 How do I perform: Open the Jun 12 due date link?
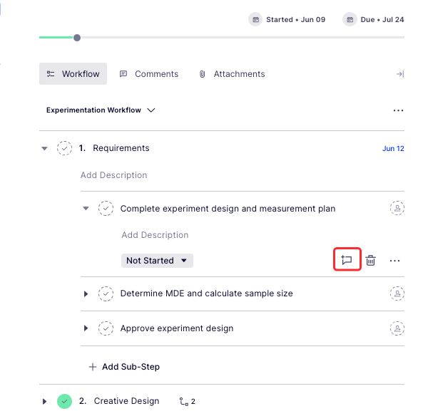(x=393, y=149)
